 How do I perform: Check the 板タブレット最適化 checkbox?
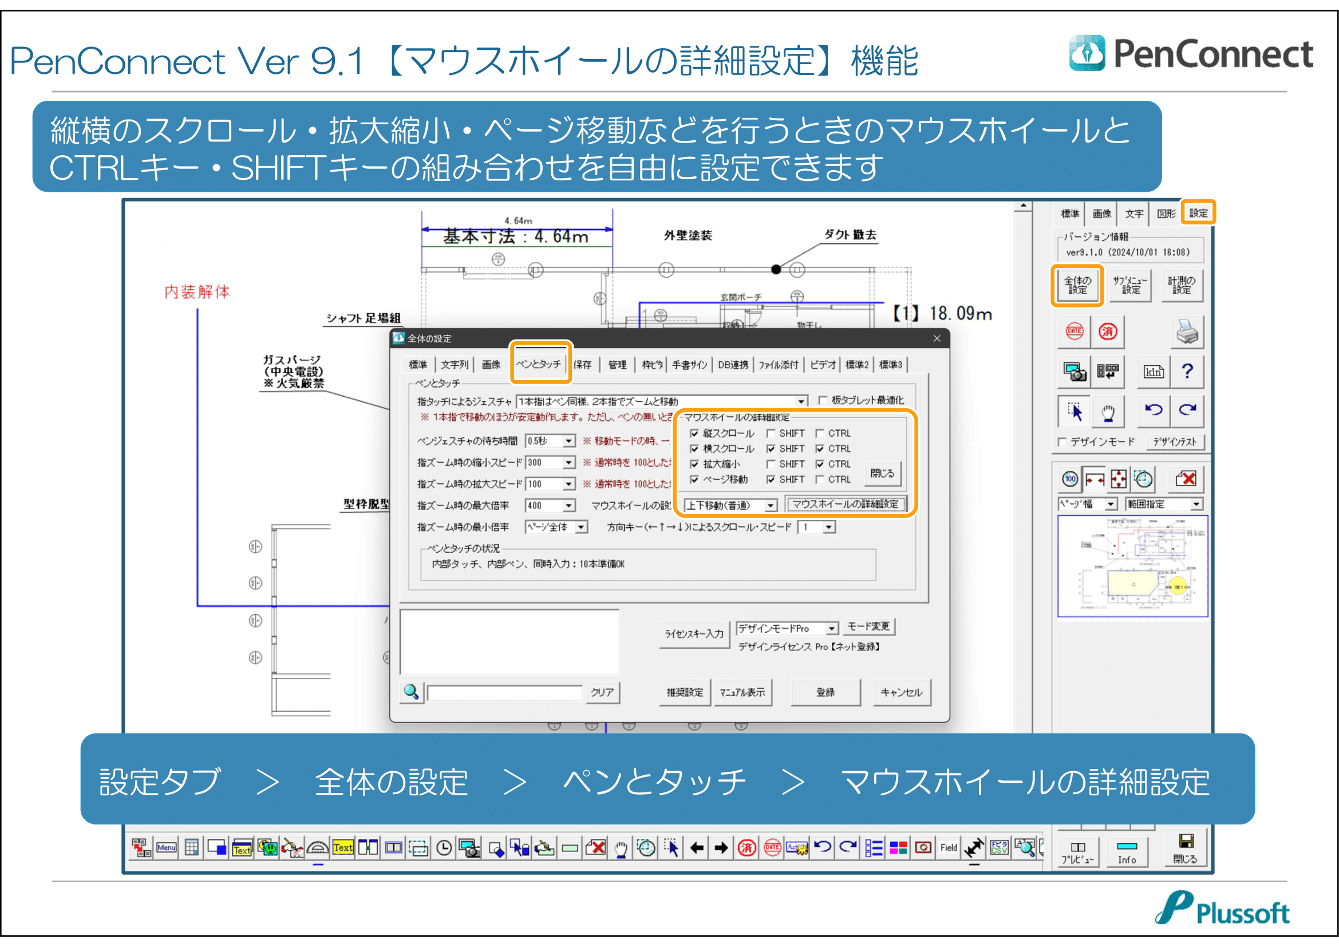click(x=822, y=400)
